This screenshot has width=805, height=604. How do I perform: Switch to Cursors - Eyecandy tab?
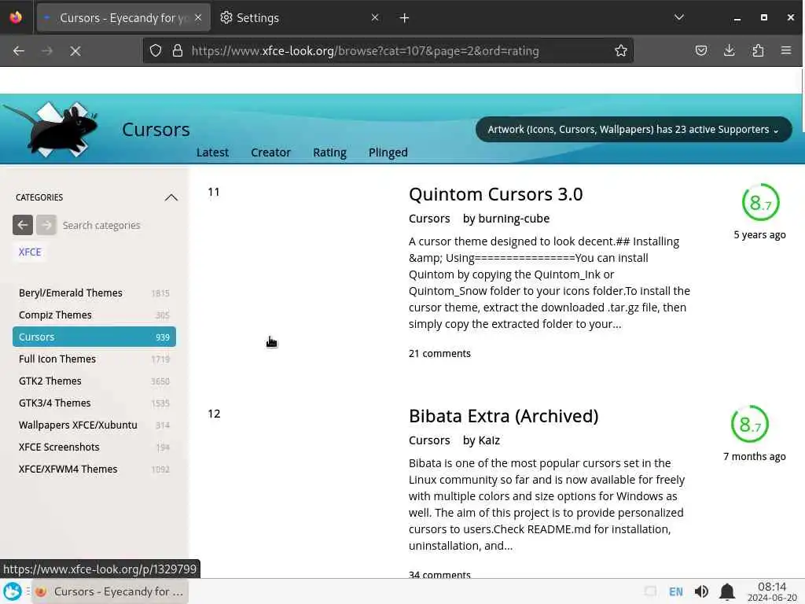tap(123, 18)
